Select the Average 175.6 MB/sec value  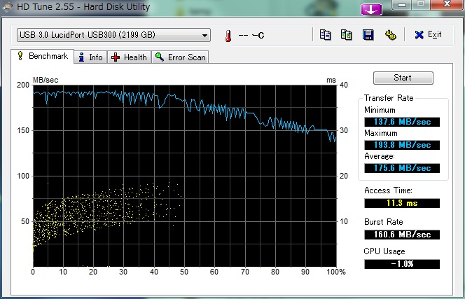click(402, 168)
